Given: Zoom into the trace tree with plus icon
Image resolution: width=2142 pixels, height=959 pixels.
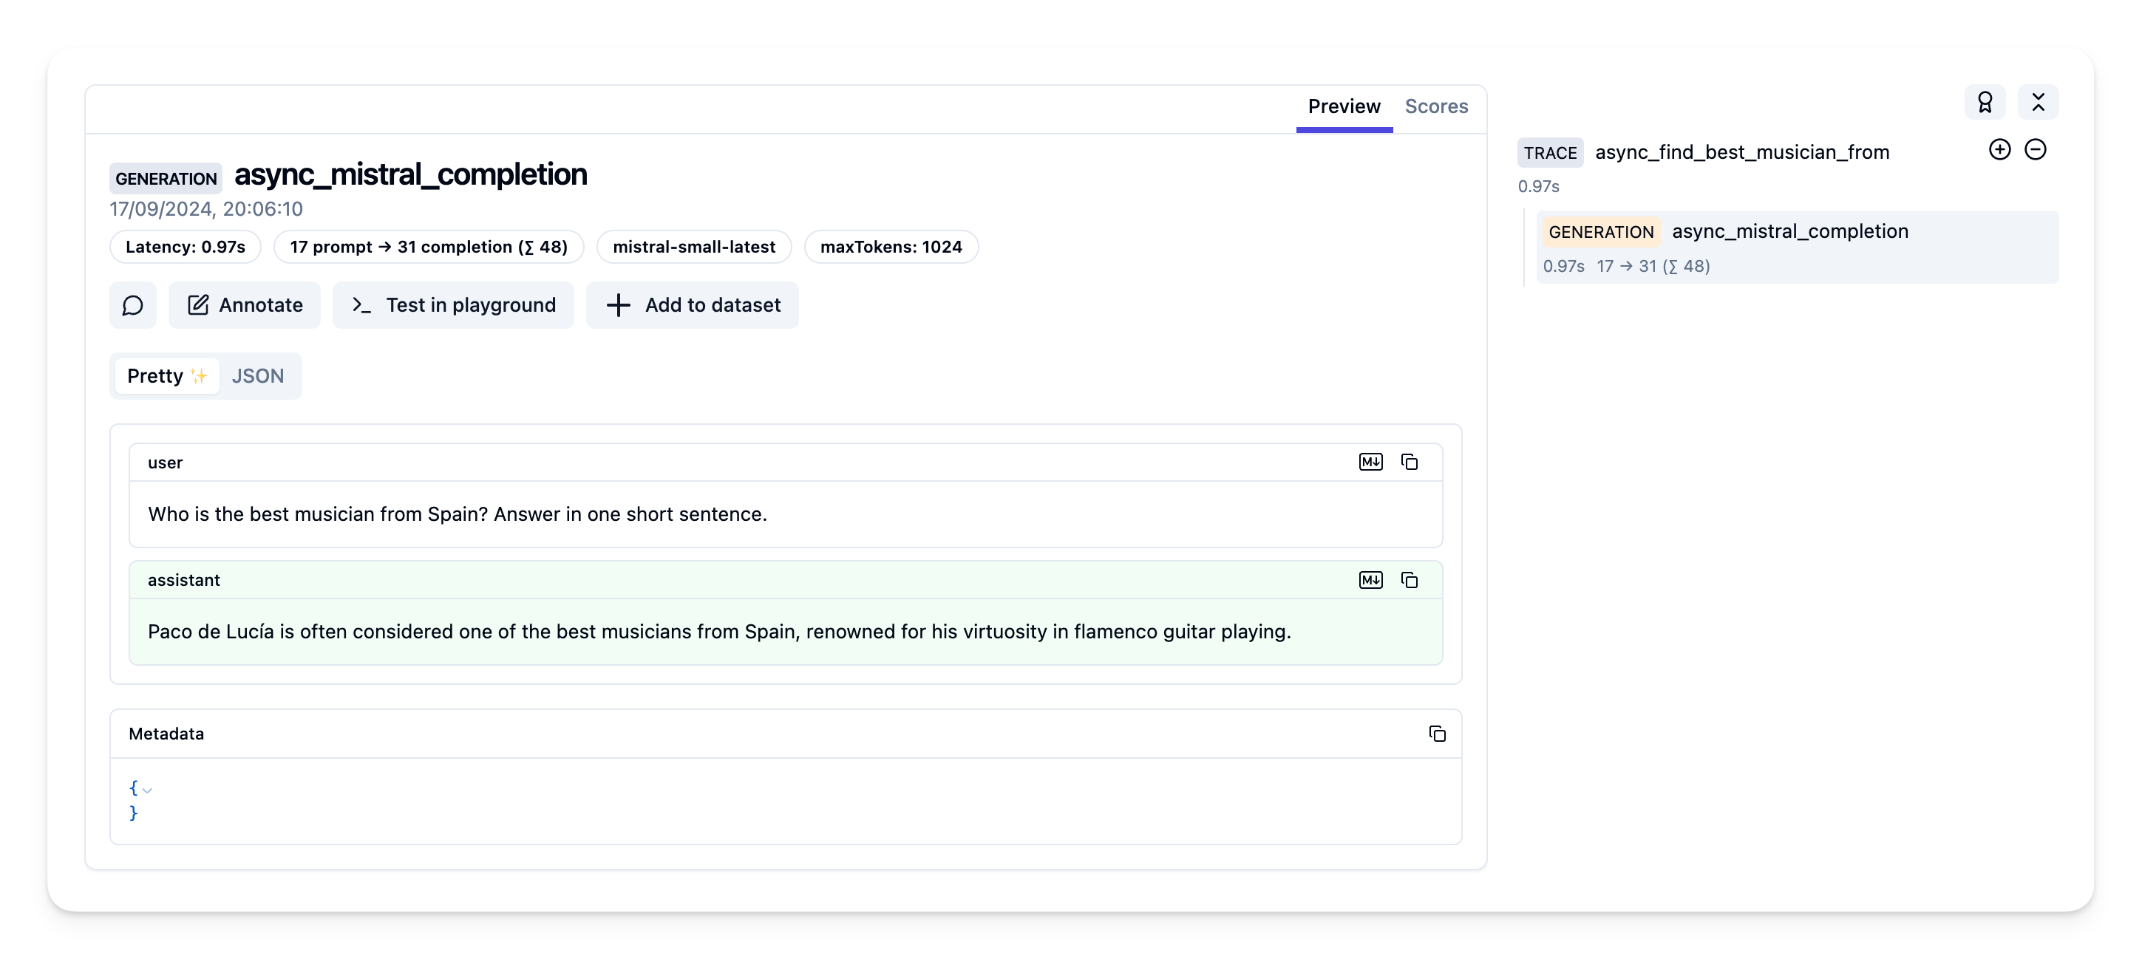Looking at the screenshot, I should (x=1999, y=149).
